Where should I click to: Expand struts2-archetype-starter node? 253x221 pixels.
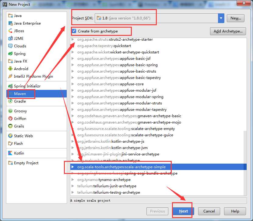click(x=73, y=39)
